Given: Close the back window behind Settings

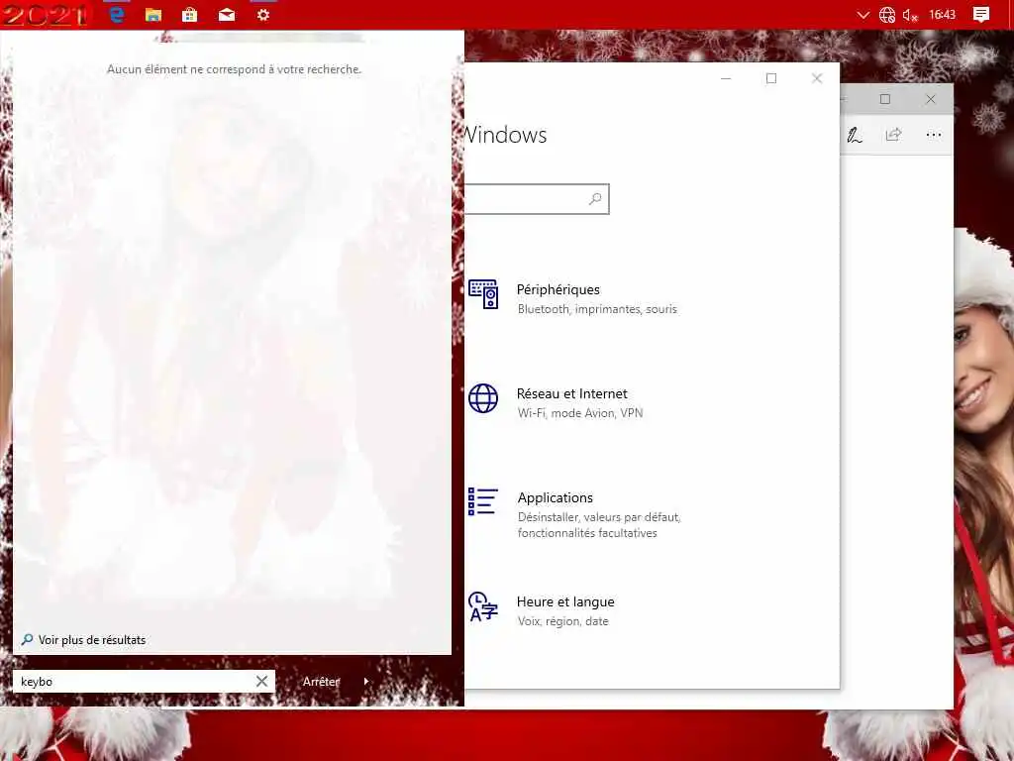Looking at the screenshot, I should coord(930,99).
